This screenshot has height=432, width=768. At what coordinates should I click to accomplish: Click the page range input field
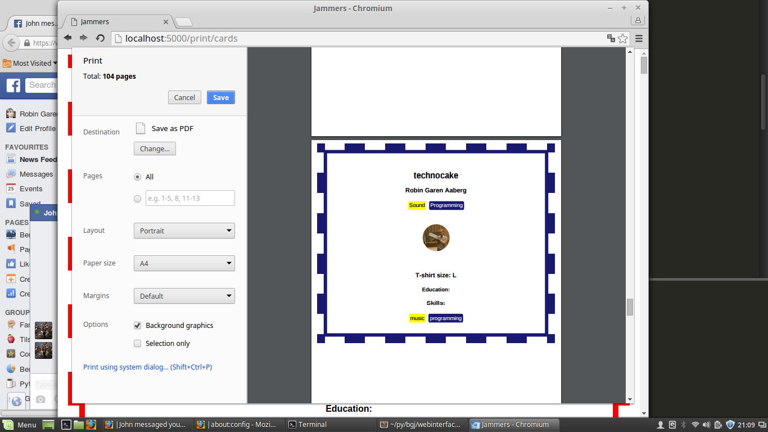coord(190,198)
